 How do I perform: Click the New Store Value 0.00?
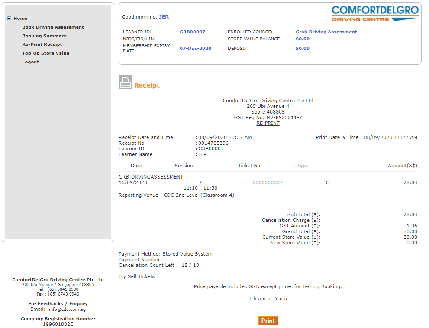tap(412, 243)
